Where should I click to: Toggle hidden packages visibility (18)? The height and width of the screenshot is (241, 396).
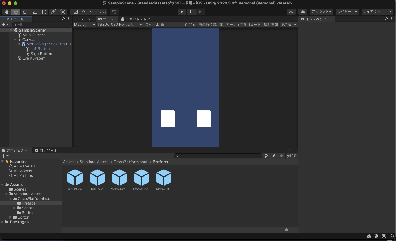coord(291,156)
